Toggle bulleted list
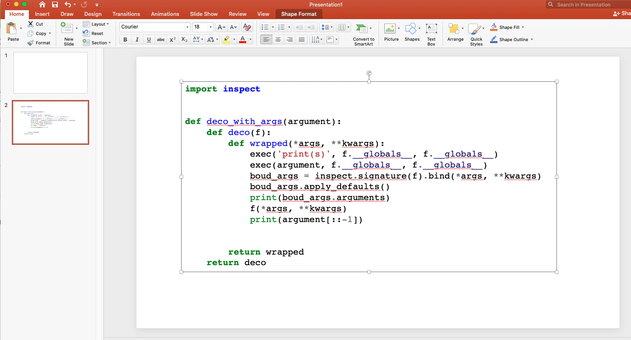The image size is (631, 340). (x=265, y=27)
